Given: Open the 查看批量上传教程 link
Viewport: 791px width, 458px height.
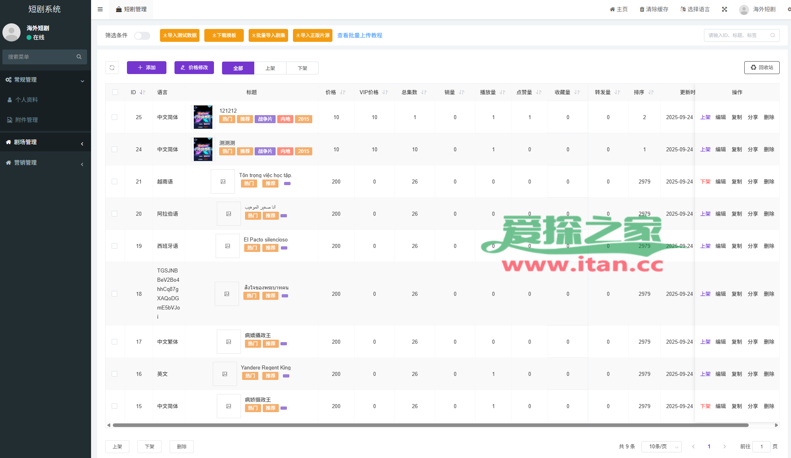Looking at the screenshot, I should (x=359, y=35).
